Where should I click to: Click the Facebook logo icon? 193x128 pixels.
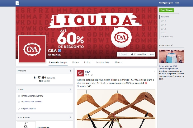[17, 3]
